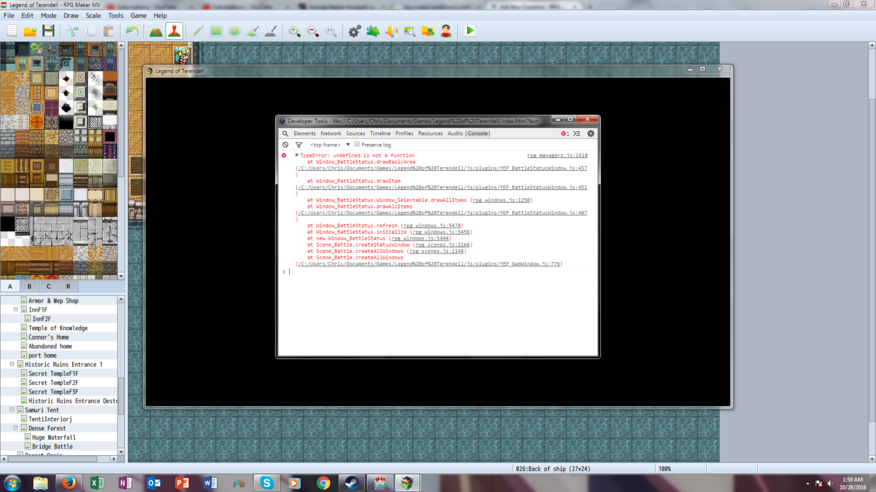This screenshot has height=492, width=876.
Task: Switch to Map editing mode icon
Action: click(x=156, y=31)
